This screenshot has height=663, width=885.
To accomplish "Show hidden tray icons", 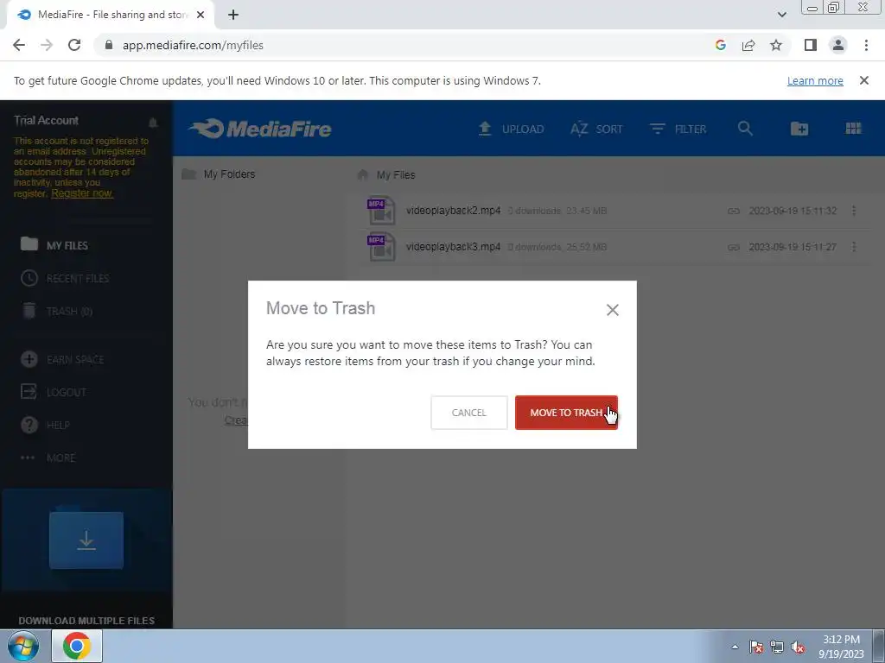I will [x=735, y=647].
